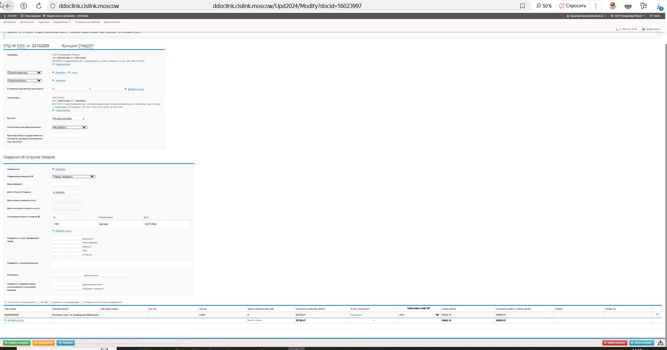Viewport: 667px width, 350px height.
Task: Open the 50% zoom indicator
Action: click(544, 6)
